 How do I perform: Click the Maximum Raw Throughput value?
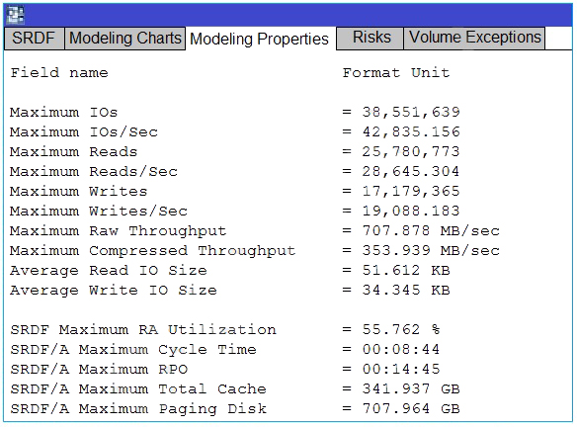click(431, 230)
